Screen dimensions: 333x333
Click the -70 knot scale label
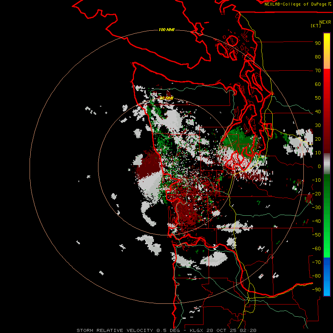[x=316, y=262]
